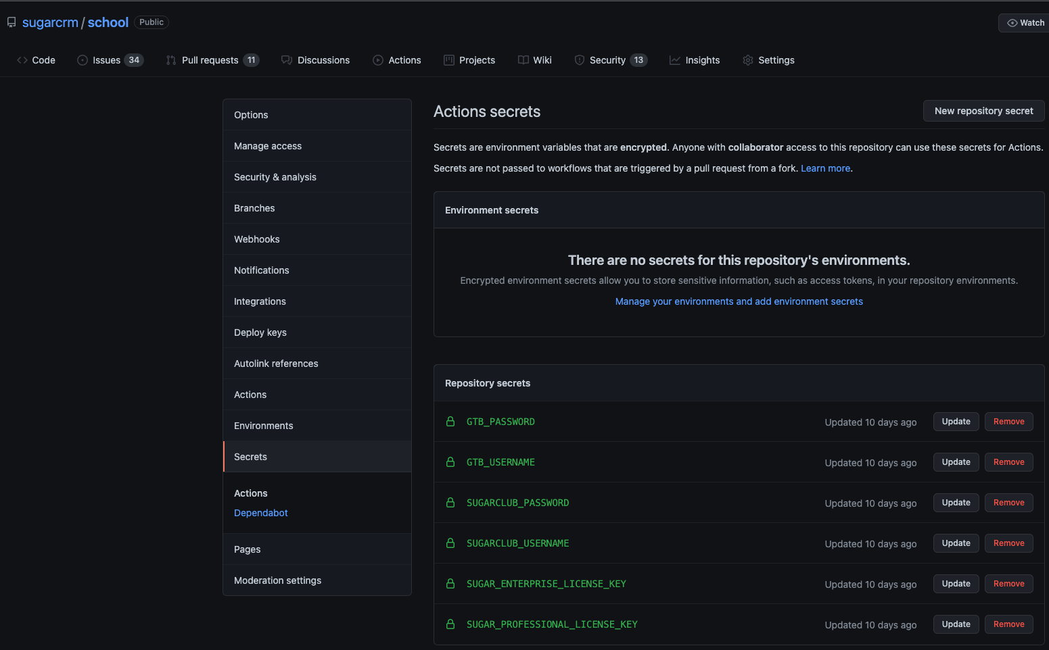Click the SUGAR_ENTERPRISE_LICENSE_KEY secret name

point(546,584)
